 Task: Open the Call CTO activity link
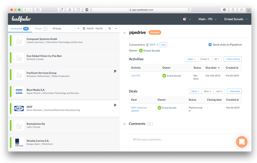click(136, 76)
